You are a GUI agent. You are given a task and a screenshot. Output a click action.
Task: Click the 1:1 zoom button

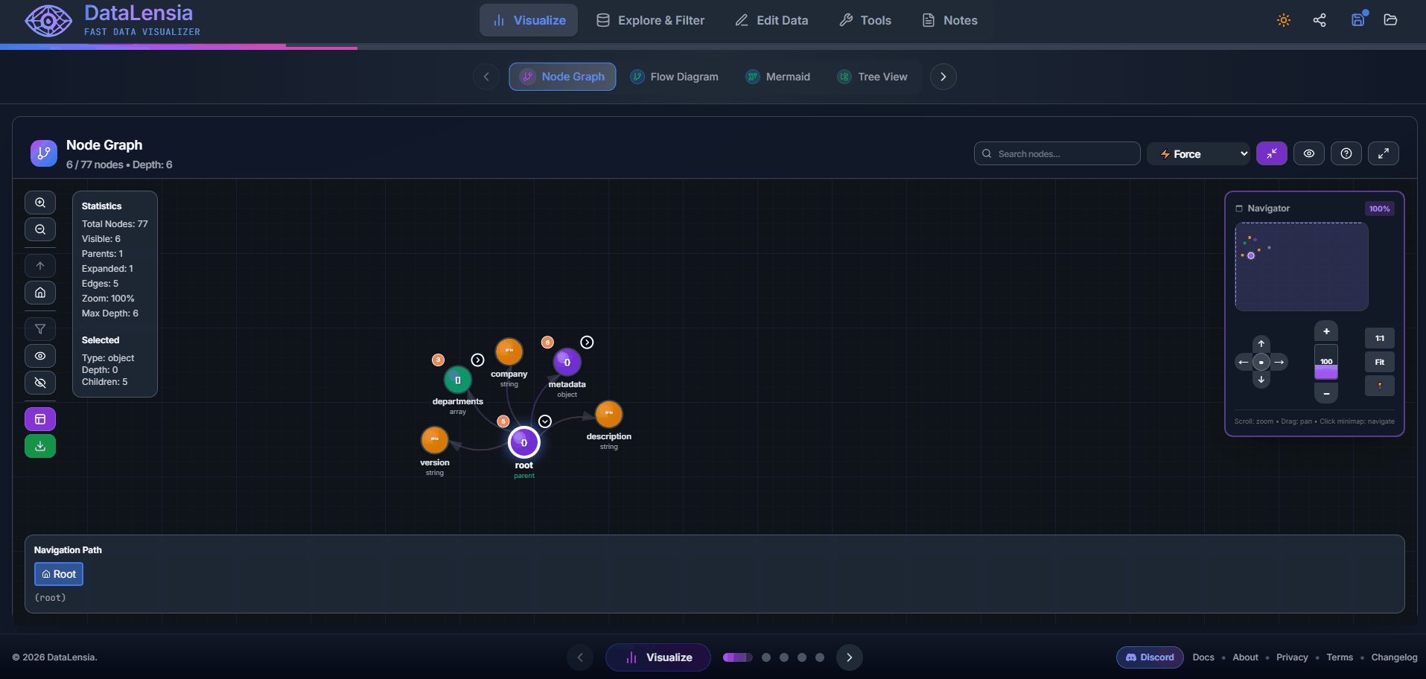point(1380,338)
